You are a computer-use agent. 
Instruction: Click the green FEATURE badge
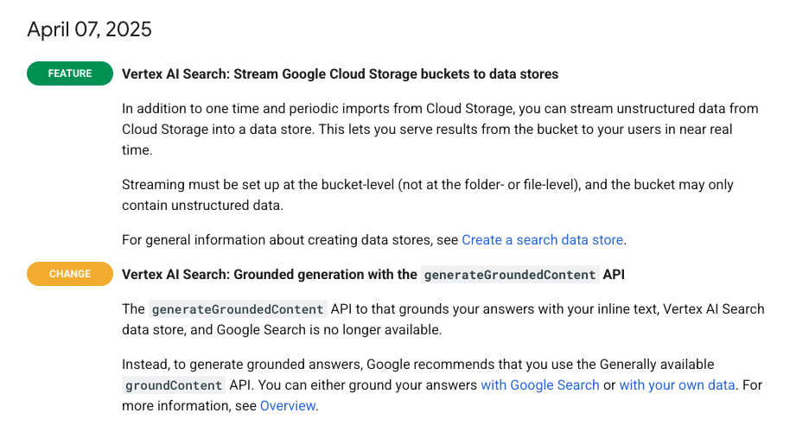(x=69, y=73)
